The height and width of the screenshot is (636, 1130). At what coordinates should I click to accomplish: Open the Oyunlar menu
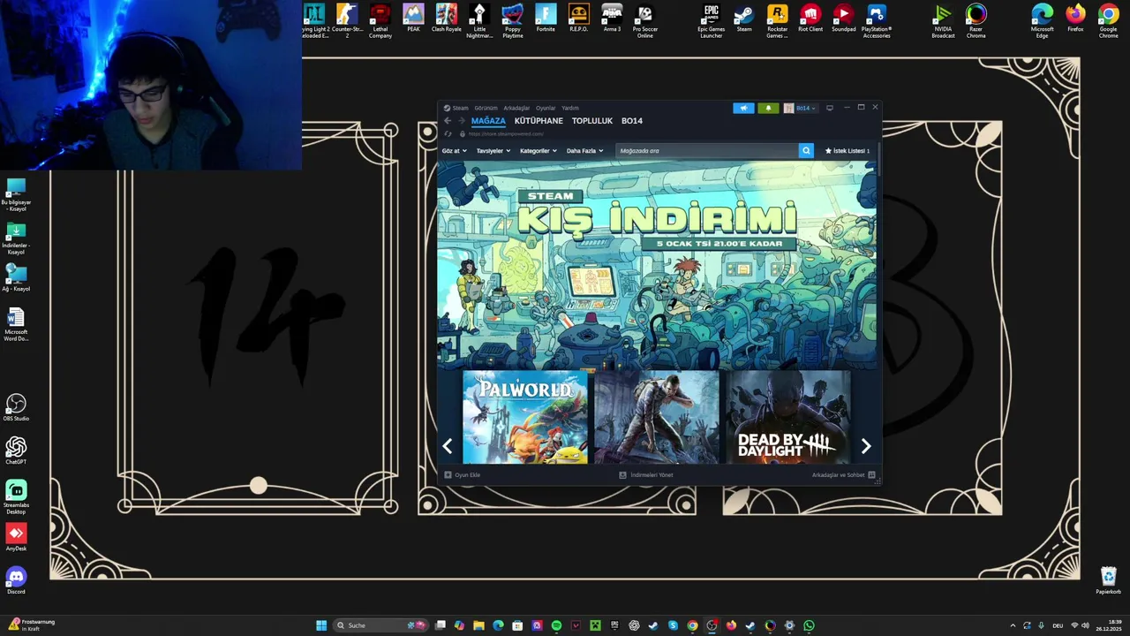546,108
